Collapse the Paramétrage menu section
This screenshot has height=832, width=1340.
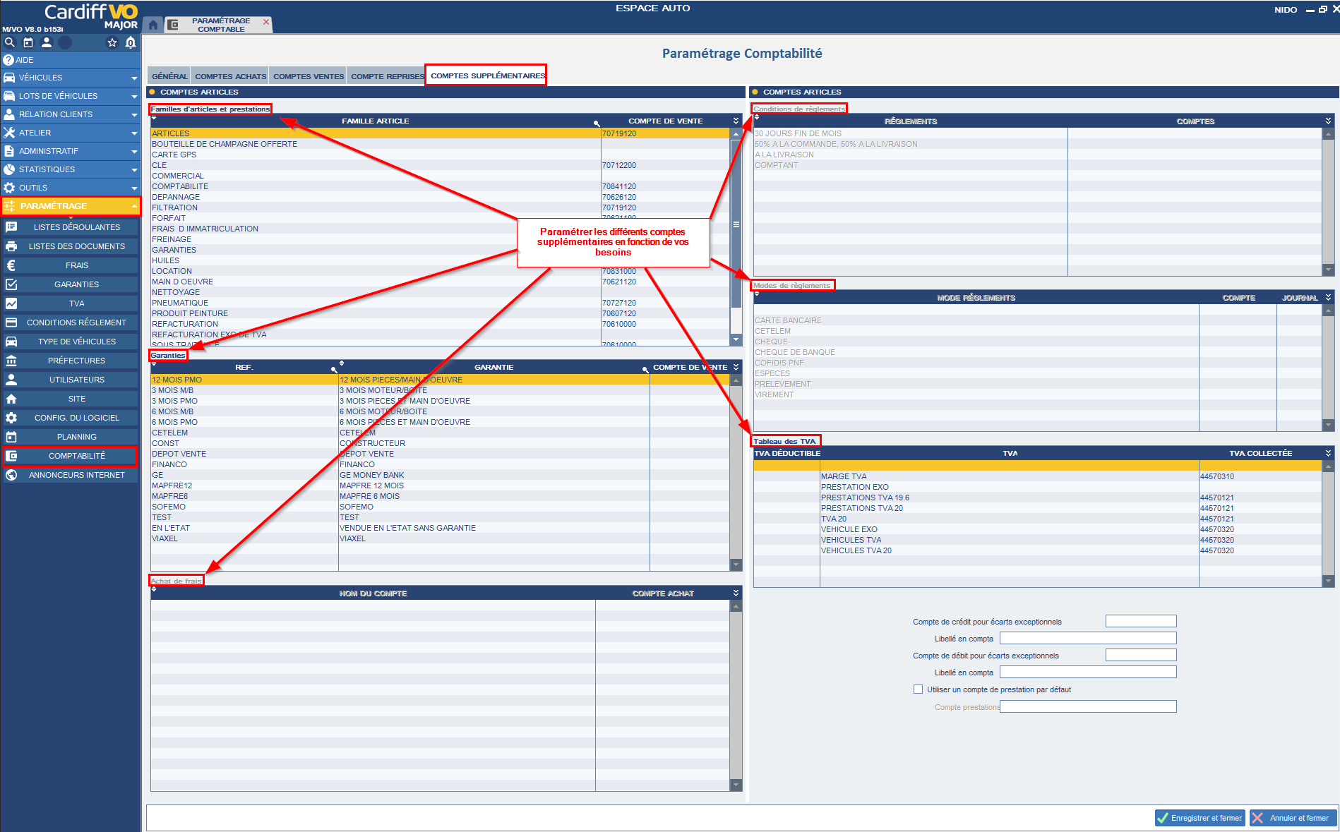point(134,206)
